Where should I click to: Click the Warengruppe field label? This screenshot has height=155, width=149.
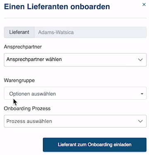[19, 80]
